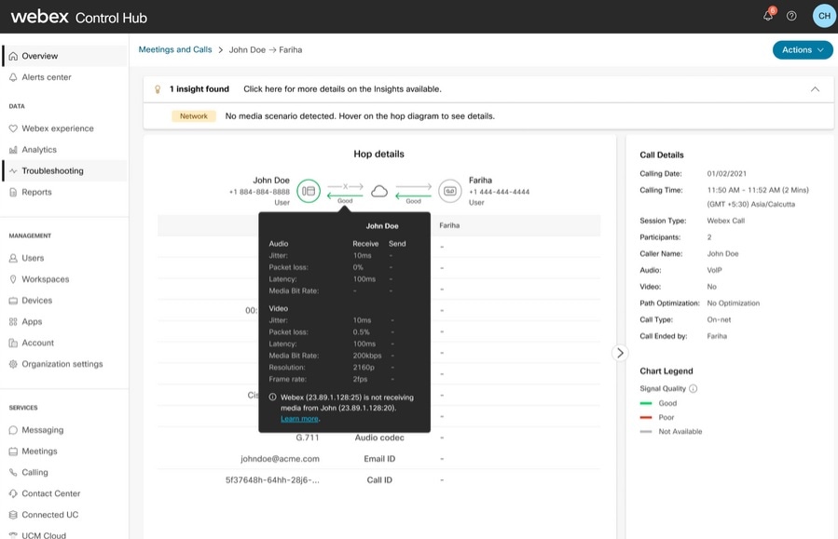The height and width of the screenshot is (539, 838).
Task: Click the cloud icon in hop diagram
Action: (x=379, y=191)
